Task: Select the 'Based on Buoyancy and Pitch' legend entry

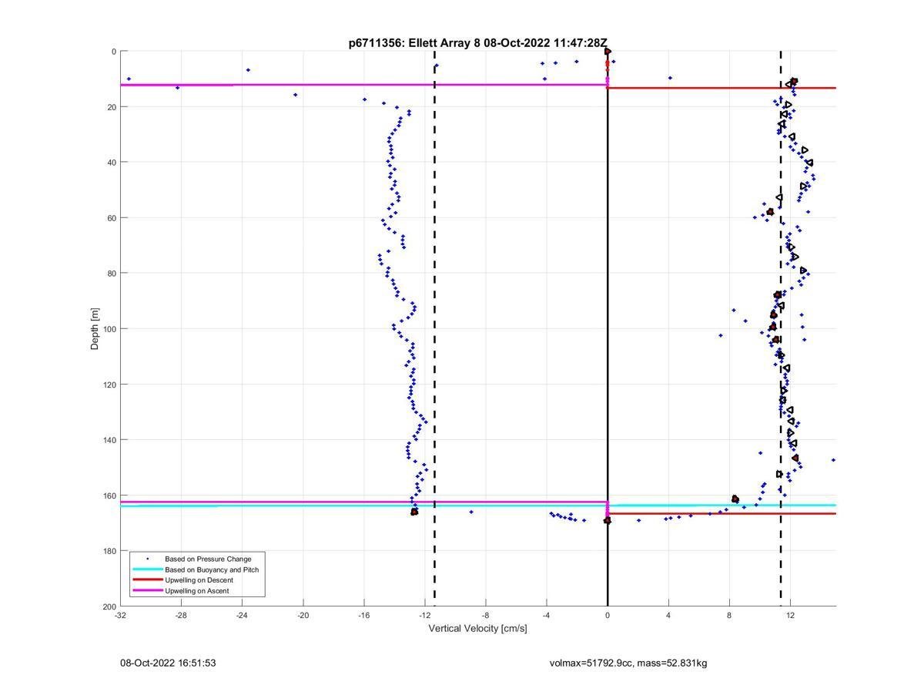Action: click(x=212, y=569)
